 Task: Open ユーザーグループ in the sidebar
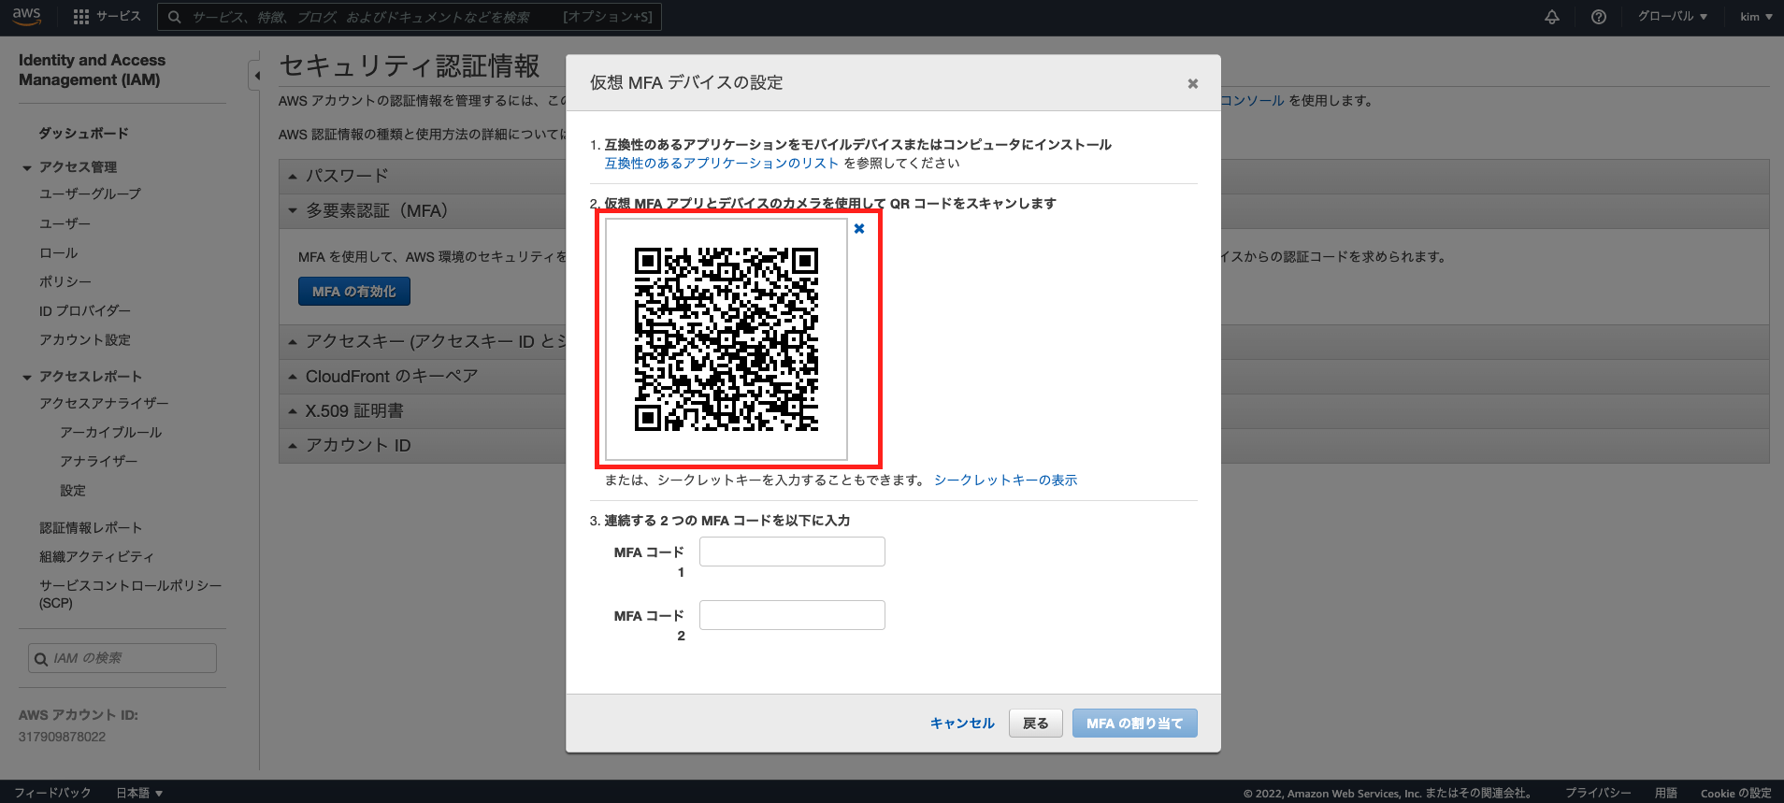pyautogui.click(x=90, y=194)
